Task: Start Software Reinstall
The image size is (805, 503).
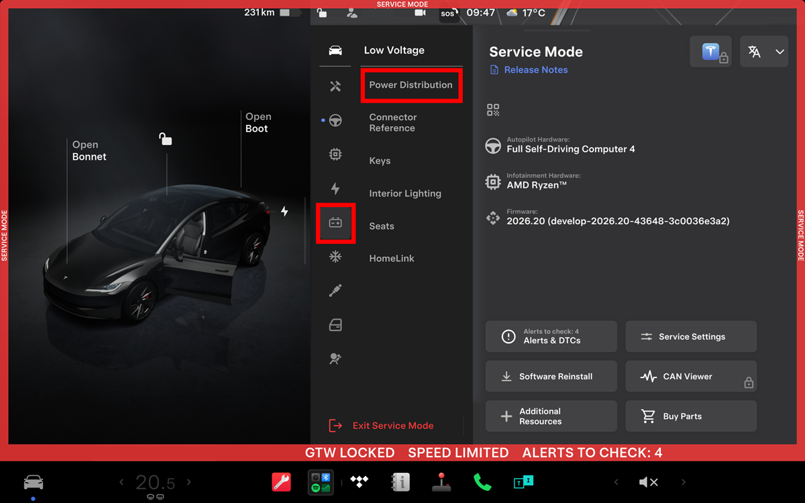Action: [x=551, y=376]
